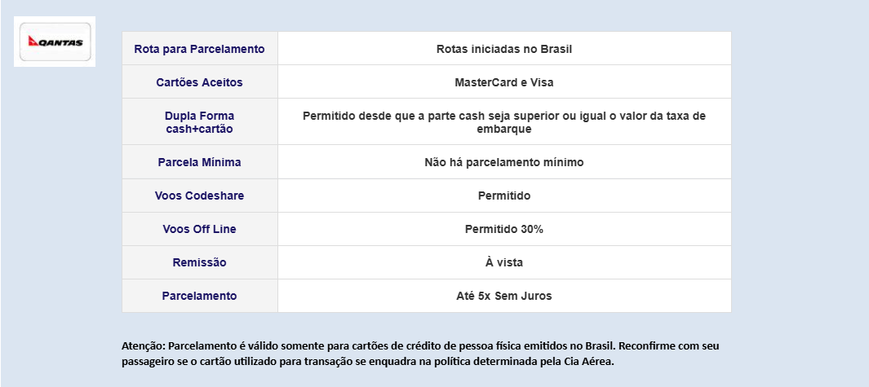Viewport: 869px width, 387px height.
Task: Select the Parcelamento row label
Action: [x=200, y=296]
